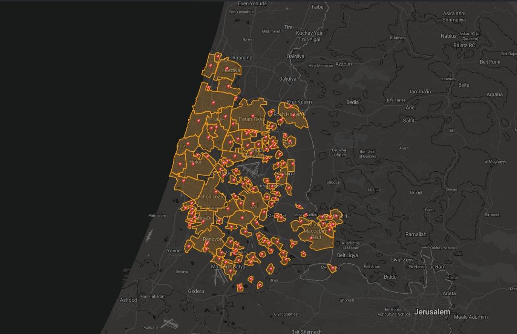Viewport: 517px width, 334px height.
Task: Click the Maale Adumim label
Action: 471,317
